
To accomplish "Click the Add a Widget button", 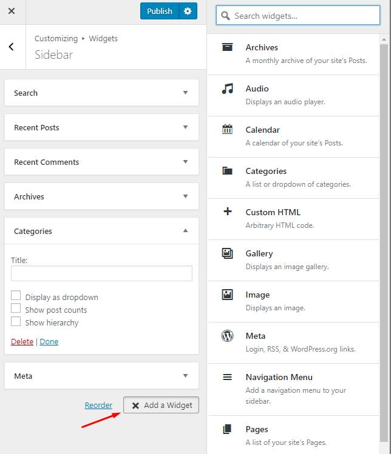I will pyautogui.click(x=161, y=405).
